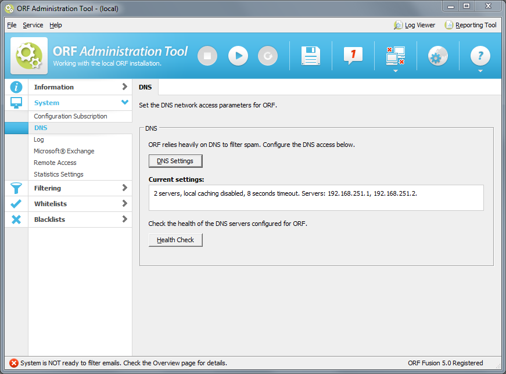This screenshot has width=506, height=374.
Task: Click the red error status icon
Action: [x=13, y=363]
